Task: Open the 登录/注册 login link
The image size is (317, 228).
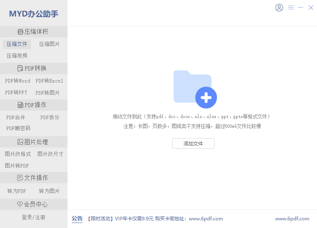Action: pyautogui.click(x=33, y=217)
